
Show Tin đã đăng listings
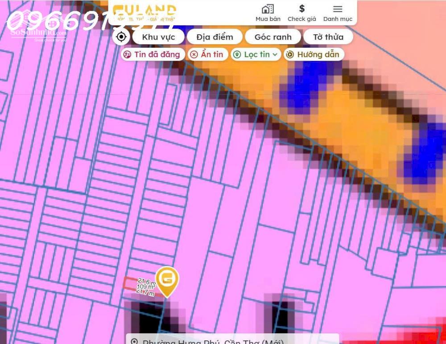point(153,54)
